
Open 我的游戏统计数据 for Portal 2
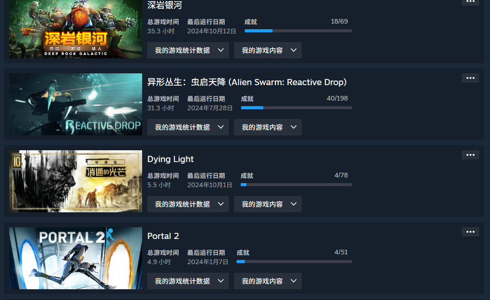point(188,281)
